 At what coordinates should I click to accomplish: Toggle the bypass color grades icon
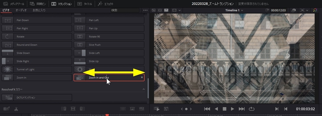(x=294, y=10)
